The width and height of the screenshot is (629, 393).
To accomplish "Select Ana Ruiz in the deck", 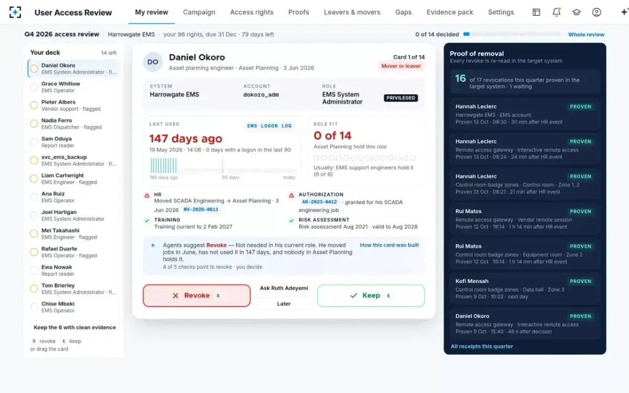I will (x=73, y=197).
